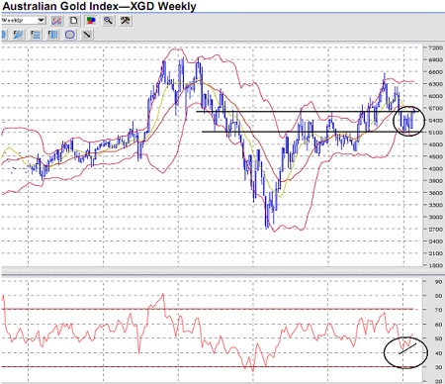The height and width of the screenshot is (384, 445).
Task: Click the 70 RSI axis label
Action: point(438,310)
